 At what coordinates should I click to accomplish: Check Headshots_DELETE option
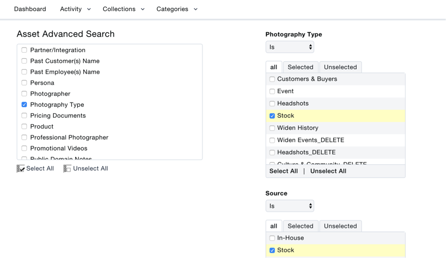coord(272,152)
